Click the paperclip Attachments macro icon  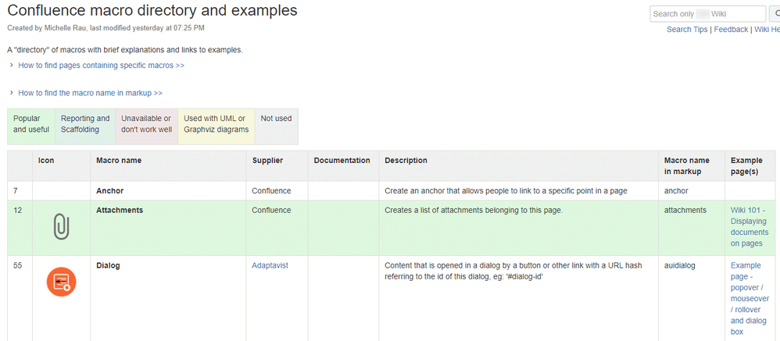tap(60, 227)
